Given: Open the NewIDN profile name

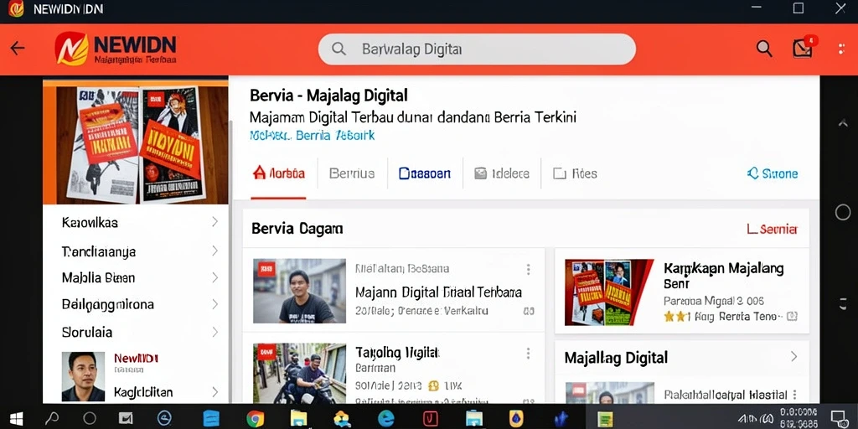Looking at the screenshot, I should point(136,359).
